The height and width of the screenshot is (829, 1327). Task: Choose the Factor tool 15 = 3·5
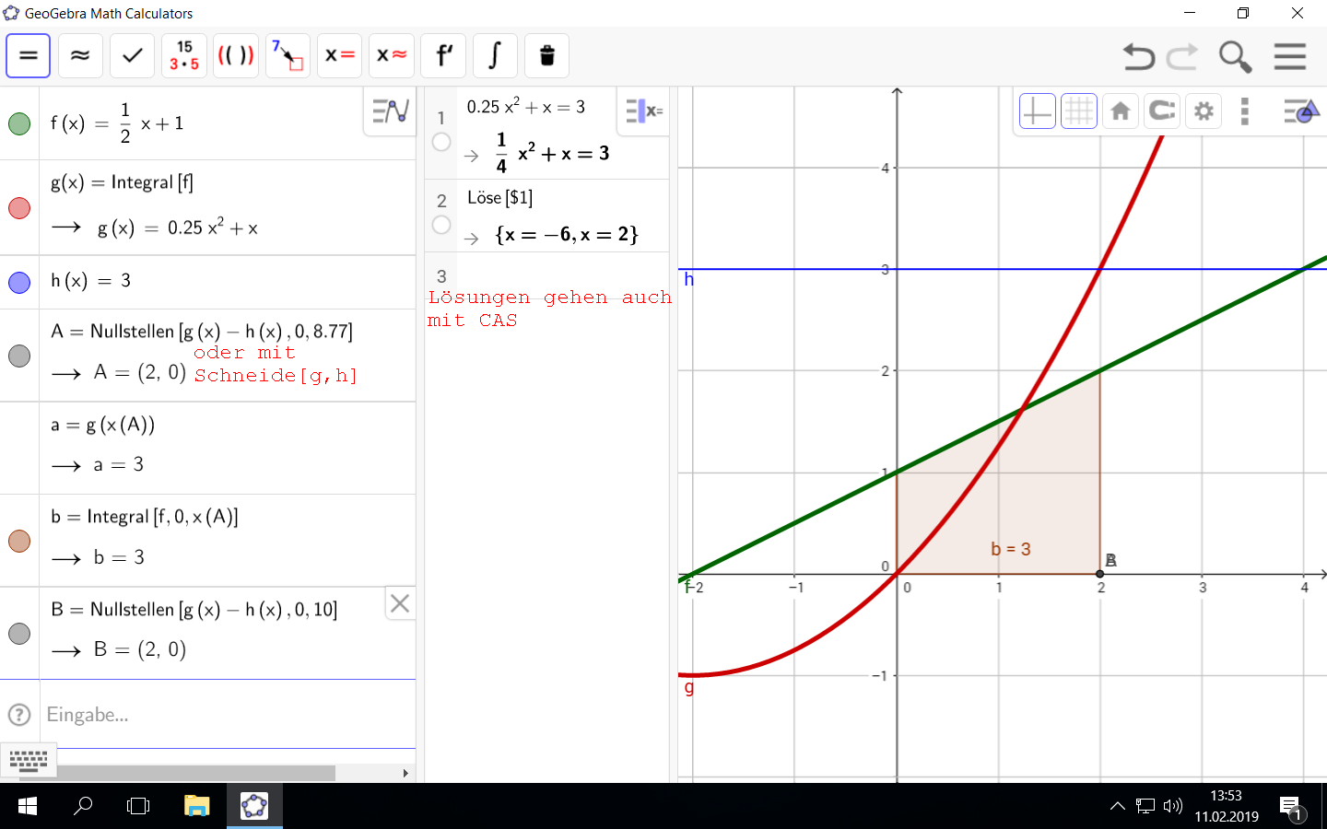(x=183, y=56)
